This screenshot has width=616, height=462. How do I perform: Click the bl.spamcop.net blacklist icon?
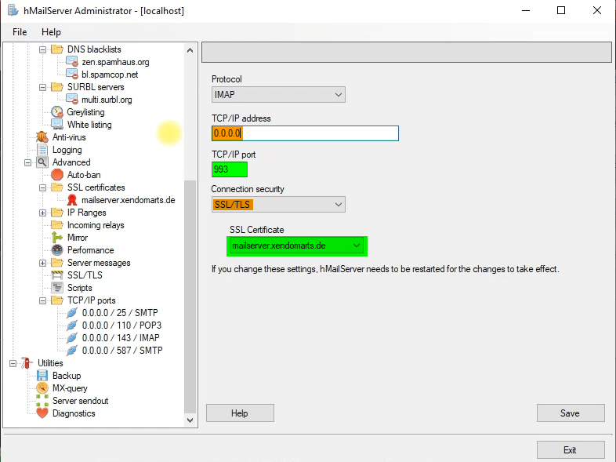72,75
